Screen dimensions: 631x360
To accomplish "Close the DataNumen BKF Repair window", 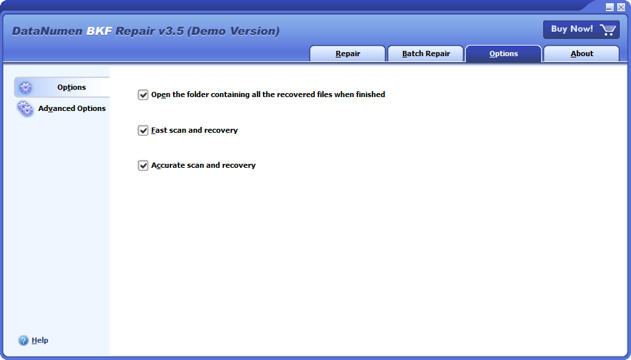I will click(621, 7).
